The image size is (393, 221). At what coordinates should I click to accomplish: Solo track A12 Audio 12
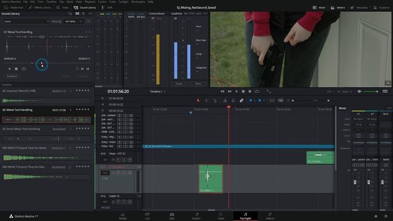124,202
